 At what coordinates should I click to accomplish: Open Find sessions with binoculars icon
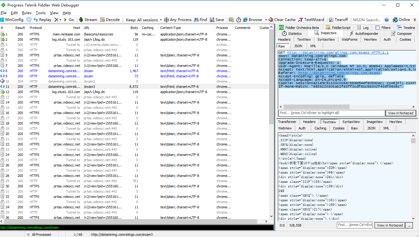coord(200,20)
